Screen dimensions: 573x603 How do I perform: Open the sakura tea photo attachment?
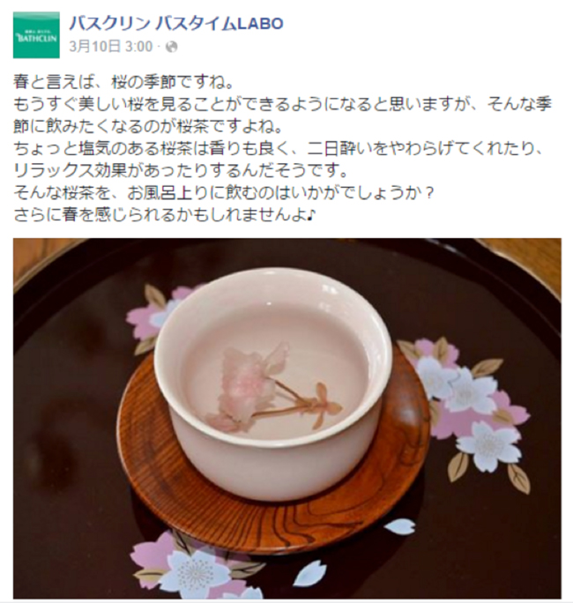pyautogui.click(x=286, y=418)
